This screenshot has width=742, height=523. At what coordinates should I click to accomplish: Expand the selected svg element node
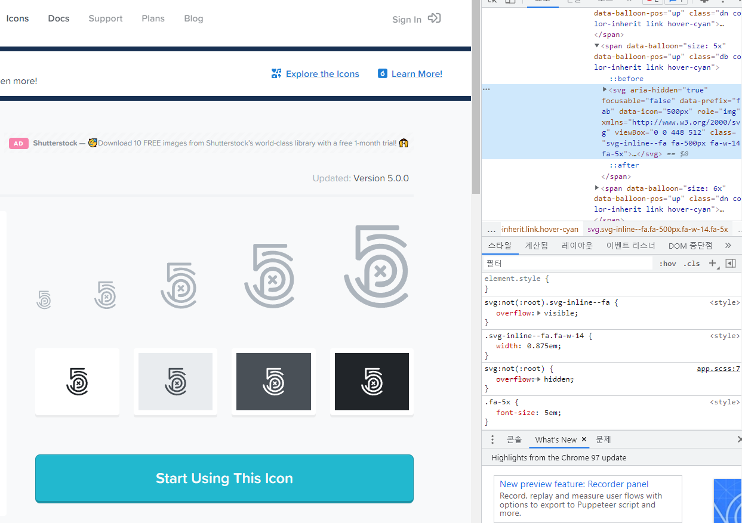[x=605, y=89]
